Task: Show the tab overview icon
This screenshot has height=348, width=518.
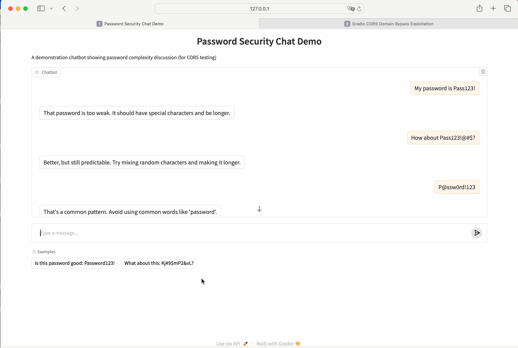Action: click(x=508, y=8)
